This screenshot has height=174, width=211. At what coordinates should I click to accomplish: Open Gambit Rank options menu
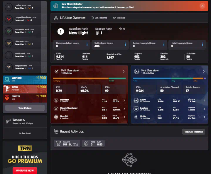pyautogui.click(x=44, y=55)
